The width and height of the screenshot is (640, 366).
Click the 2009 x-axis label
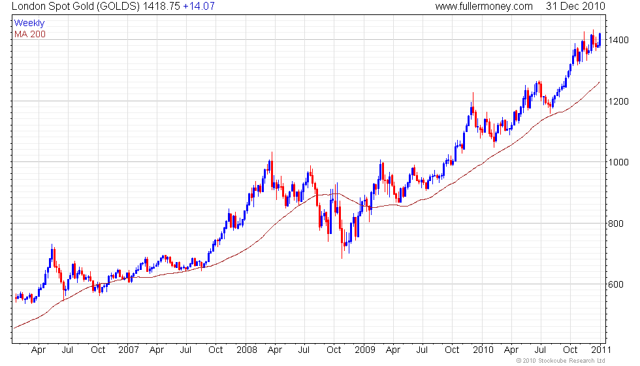click(365, 350)
